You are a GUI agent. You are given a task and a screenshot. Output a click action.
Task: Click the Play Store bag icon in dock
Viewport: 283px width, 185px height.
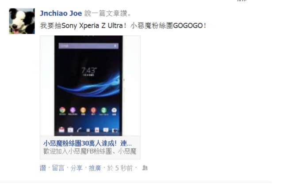tap(70, 130)
